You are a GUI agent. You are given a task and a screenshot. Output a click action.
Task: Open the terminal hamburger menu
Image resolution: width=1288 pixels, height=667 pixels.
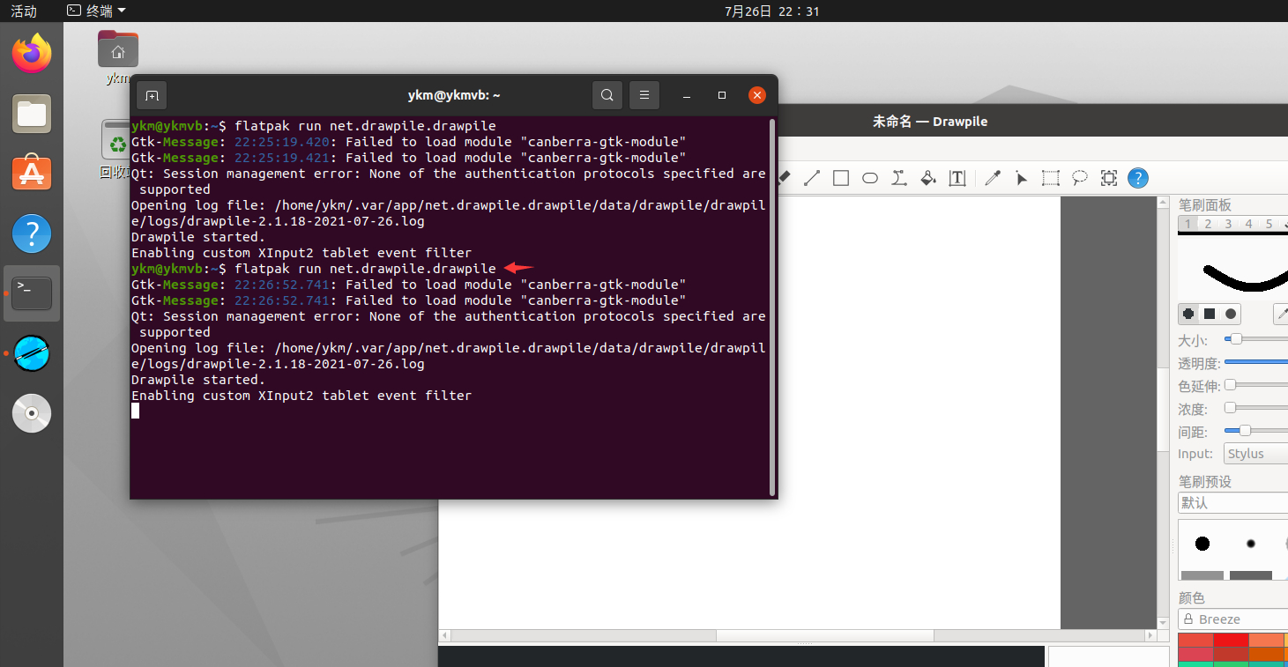644,95
